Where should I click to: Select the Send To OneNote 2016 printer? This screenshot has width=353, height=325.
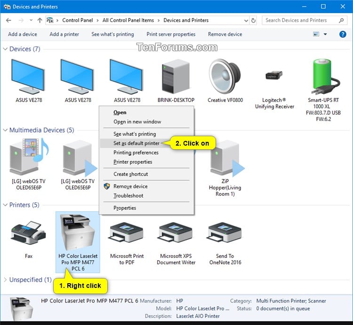pos(225,232)
